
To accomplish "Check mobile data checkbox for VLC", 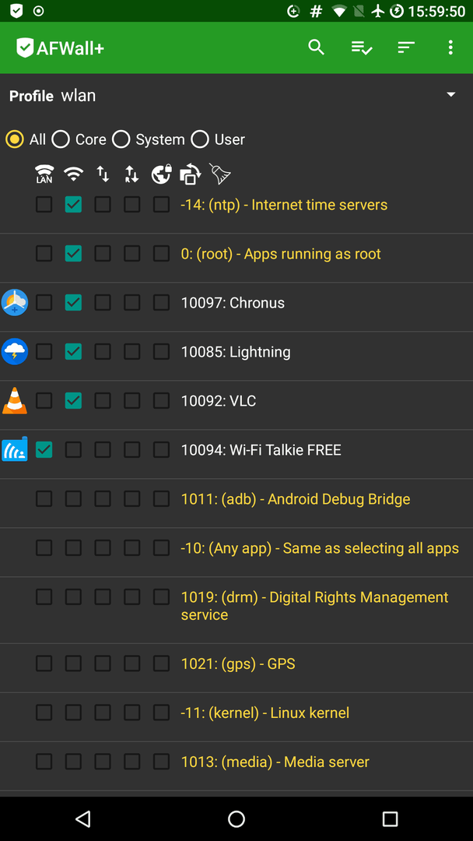I will (x=103, y=401).
